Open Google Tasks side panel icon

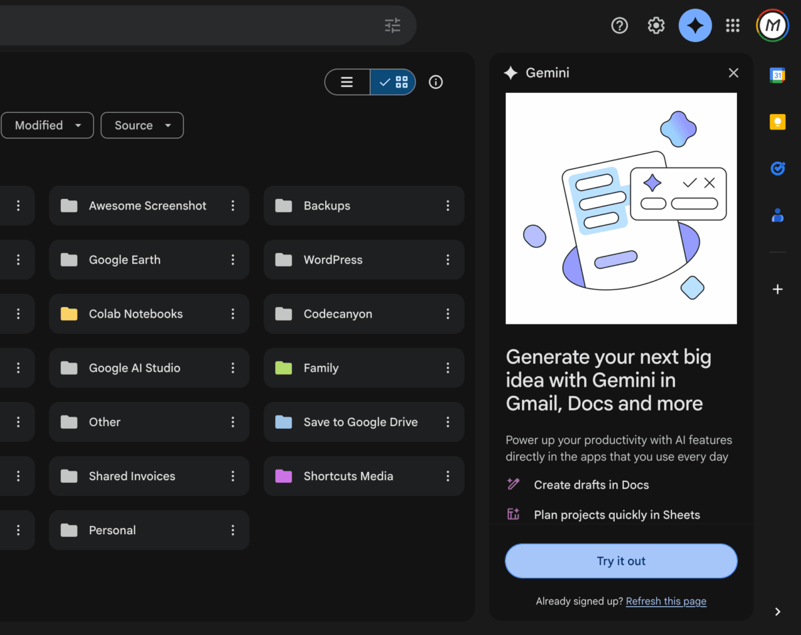pyautogui.click(x=778, y=168)
